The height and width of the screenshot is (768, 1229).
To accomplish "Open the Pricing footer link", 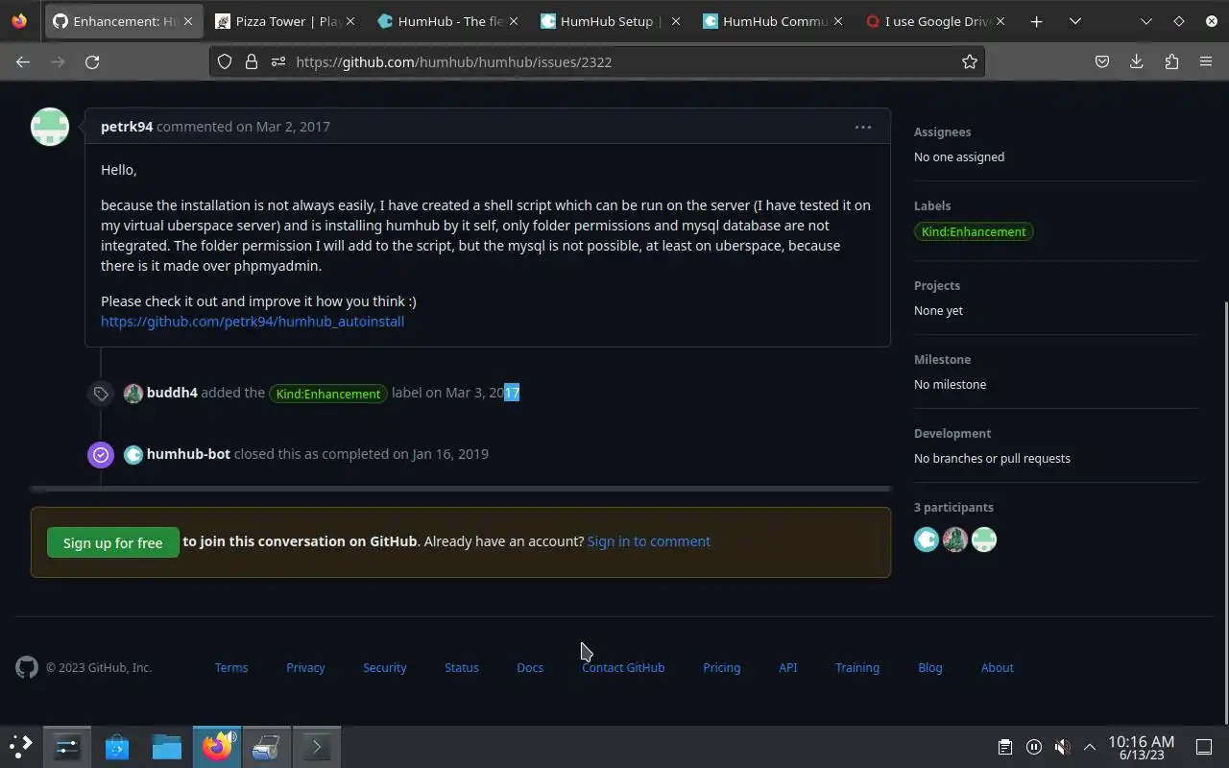I will coord(722,667).
